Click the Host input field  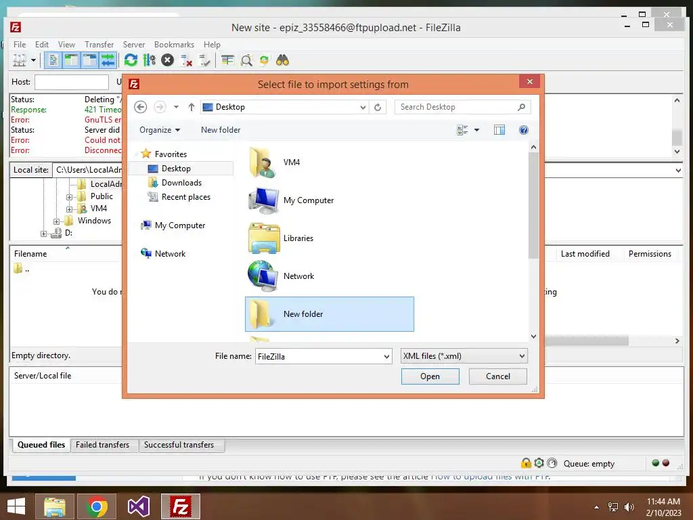click(72, 82)
